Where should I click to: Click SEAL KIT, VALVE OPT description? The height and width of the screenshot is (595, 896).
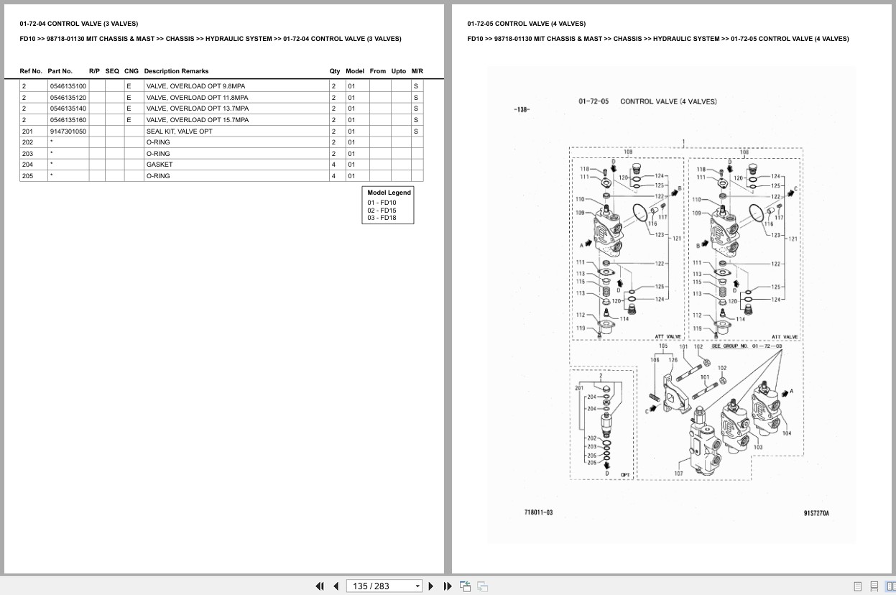click(179, 132)
